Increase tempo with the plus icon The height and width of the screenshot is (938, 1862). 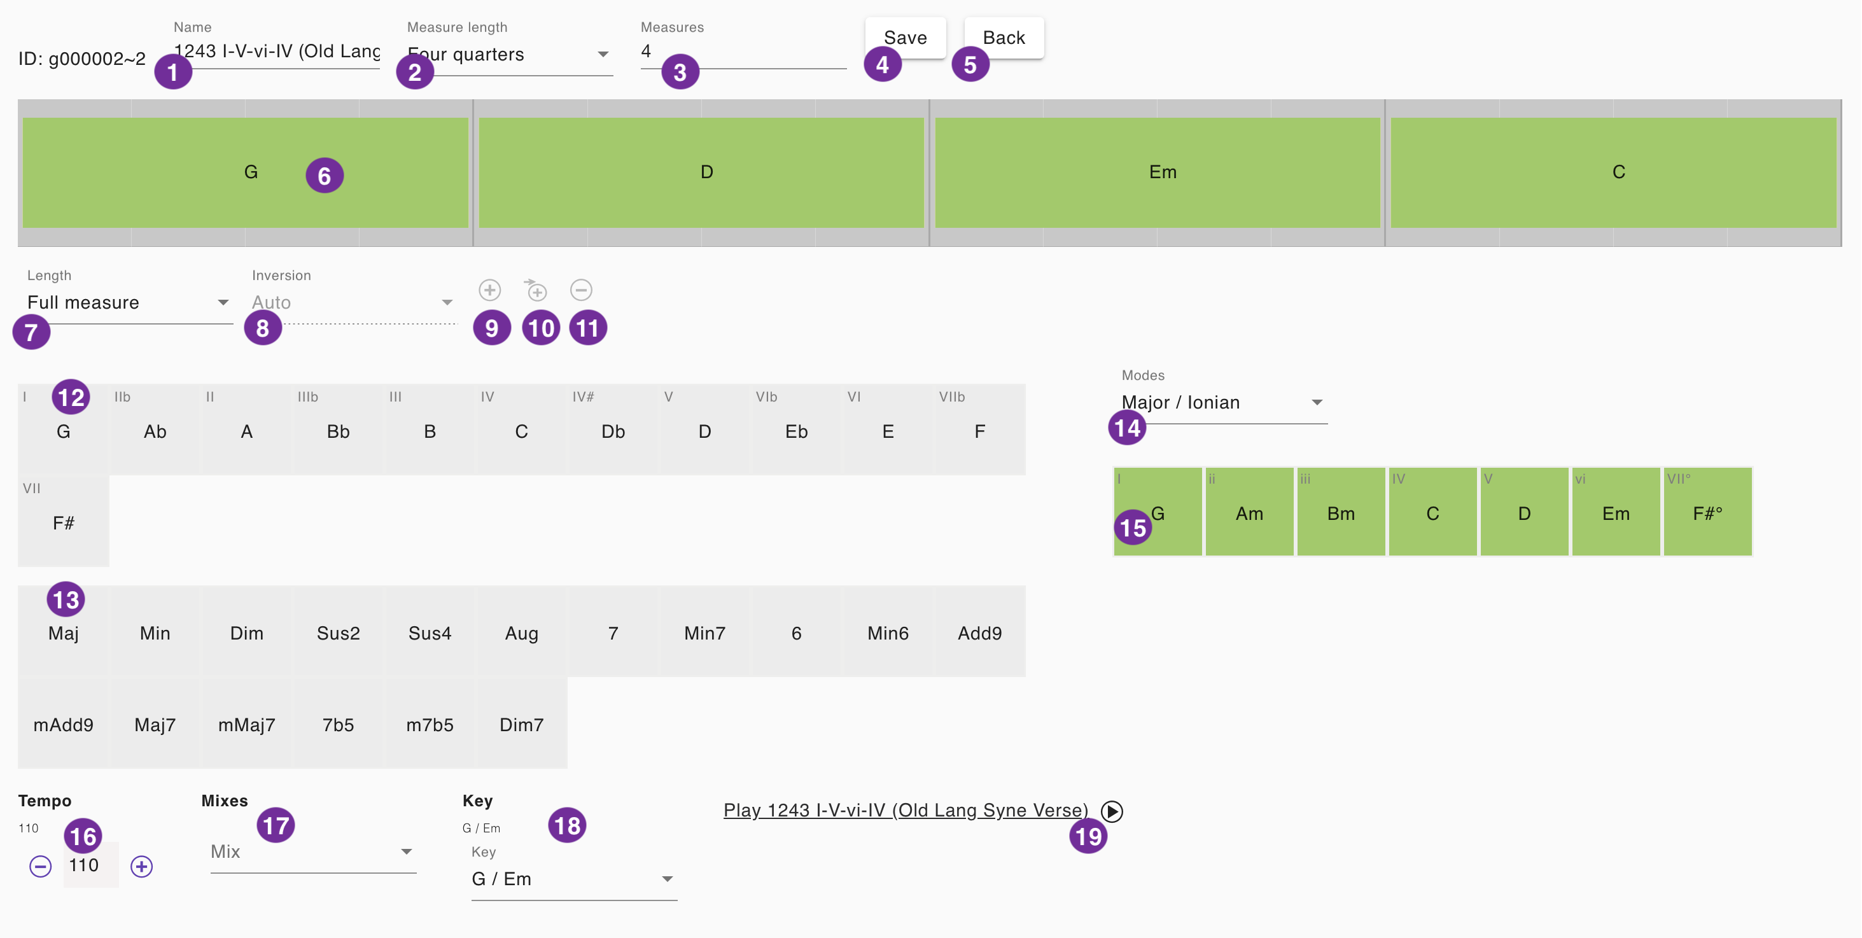[x=142, y=865]
